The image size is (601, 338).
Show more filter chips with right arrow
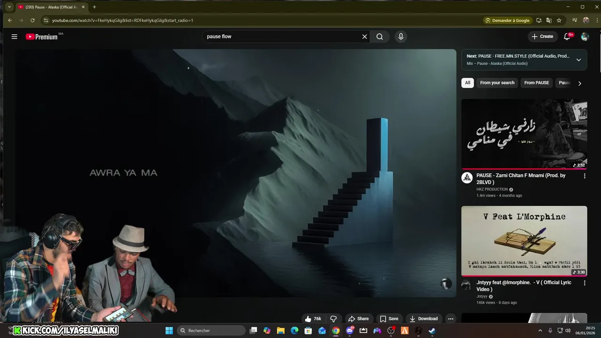point(579,83)
